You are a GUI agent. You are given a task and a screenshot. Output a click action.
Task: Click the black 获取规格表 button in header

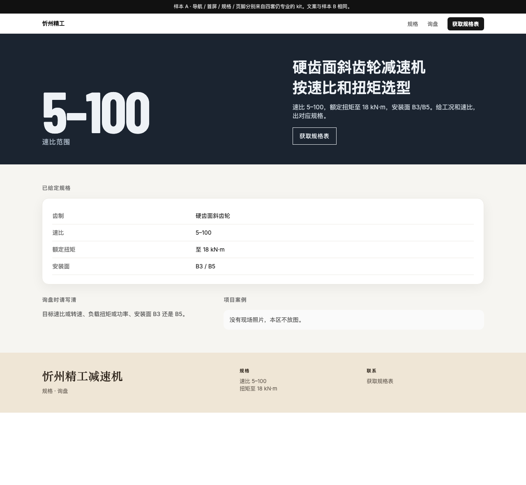tap(466, 24)
